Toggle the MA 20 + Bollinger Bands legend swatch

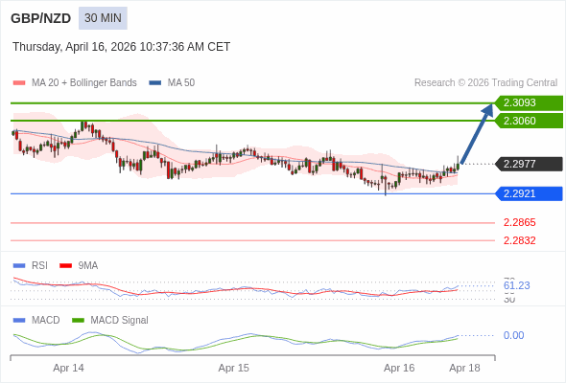19,83
